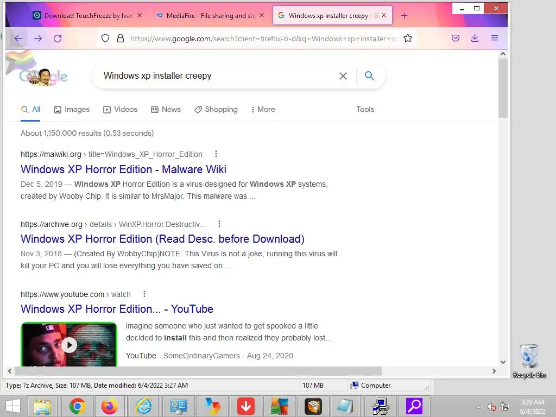
Task: Open the archive.org Read Desc. before Download link
Action: click(x=162, y=239)
